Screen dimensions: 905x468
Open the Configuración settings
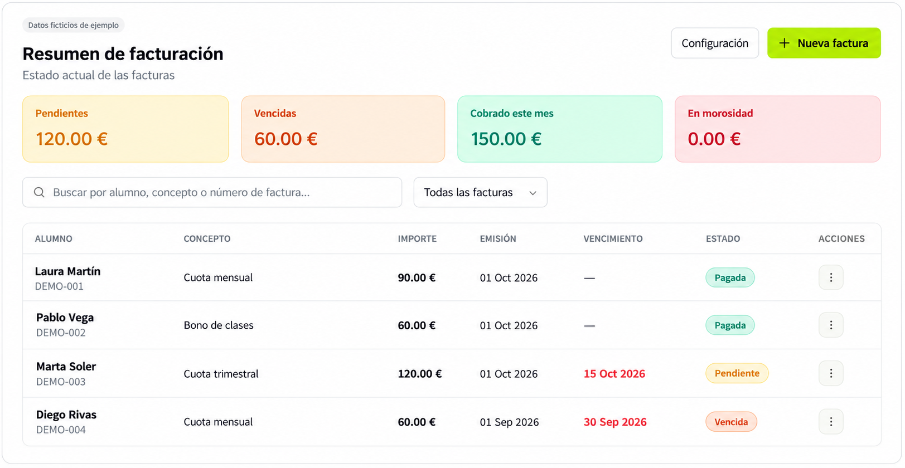tap(715, 43)
